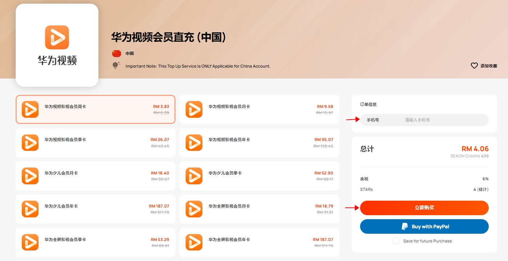Click the 订单信息 order info heading
Viewport: 508px width, 261px height.
[368, 104]
